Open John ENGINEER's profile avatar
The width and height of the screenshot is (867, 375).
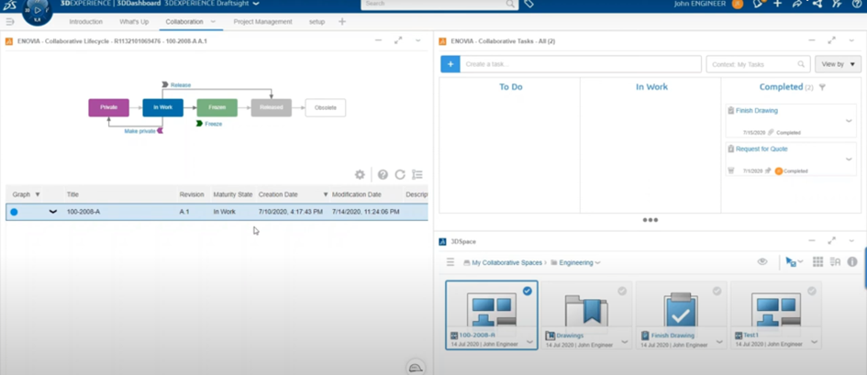point(738,4)
